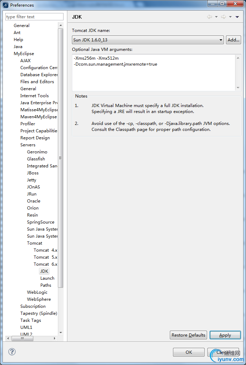Select the Java preferences node
This screenshot has width=246, height=365.
pyautogui.click(x=18, y=46)
